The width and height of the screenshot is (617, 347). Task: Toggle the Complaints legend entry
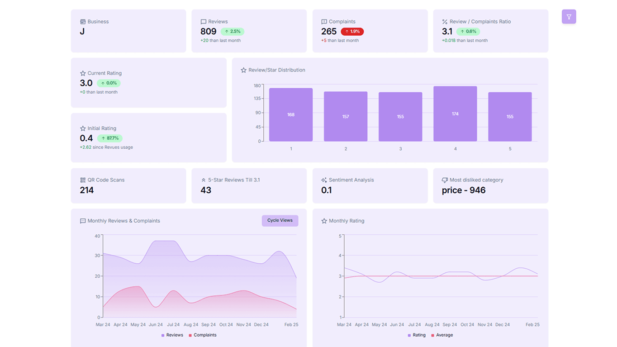204,335
